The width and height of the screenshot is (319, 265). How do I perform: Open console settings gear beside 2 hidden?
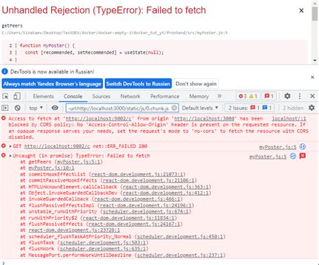[x=312, y=108]
